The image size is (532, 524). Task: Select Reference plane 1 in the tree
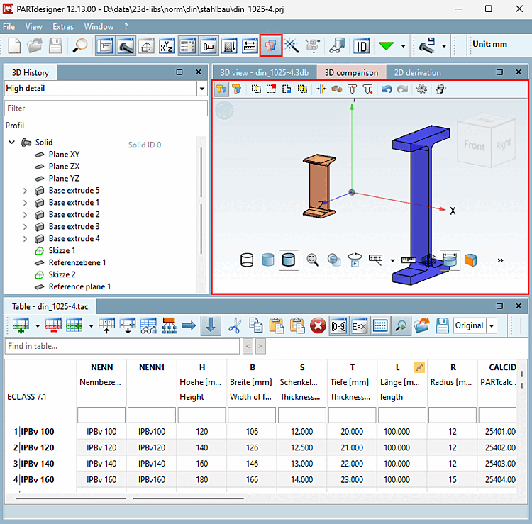[79, 286]
